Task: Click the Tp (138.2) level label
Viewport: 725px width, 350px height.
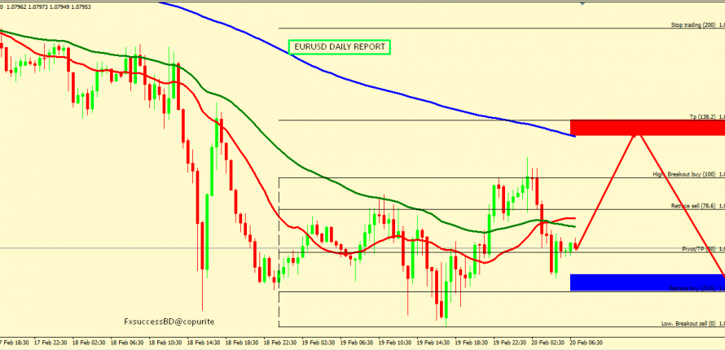Action: point(704,117)
